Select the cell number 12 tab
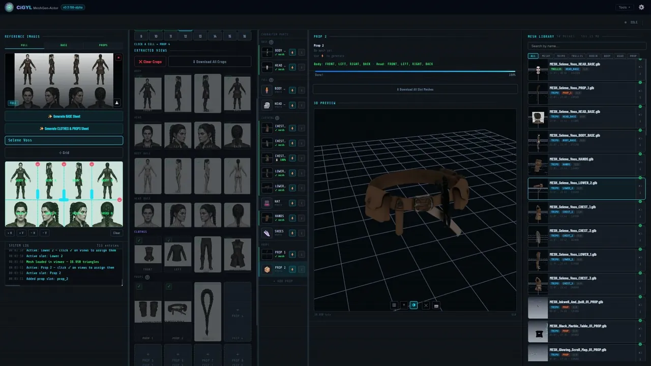This screenshot has width=651, height=366. pos(186,37)
